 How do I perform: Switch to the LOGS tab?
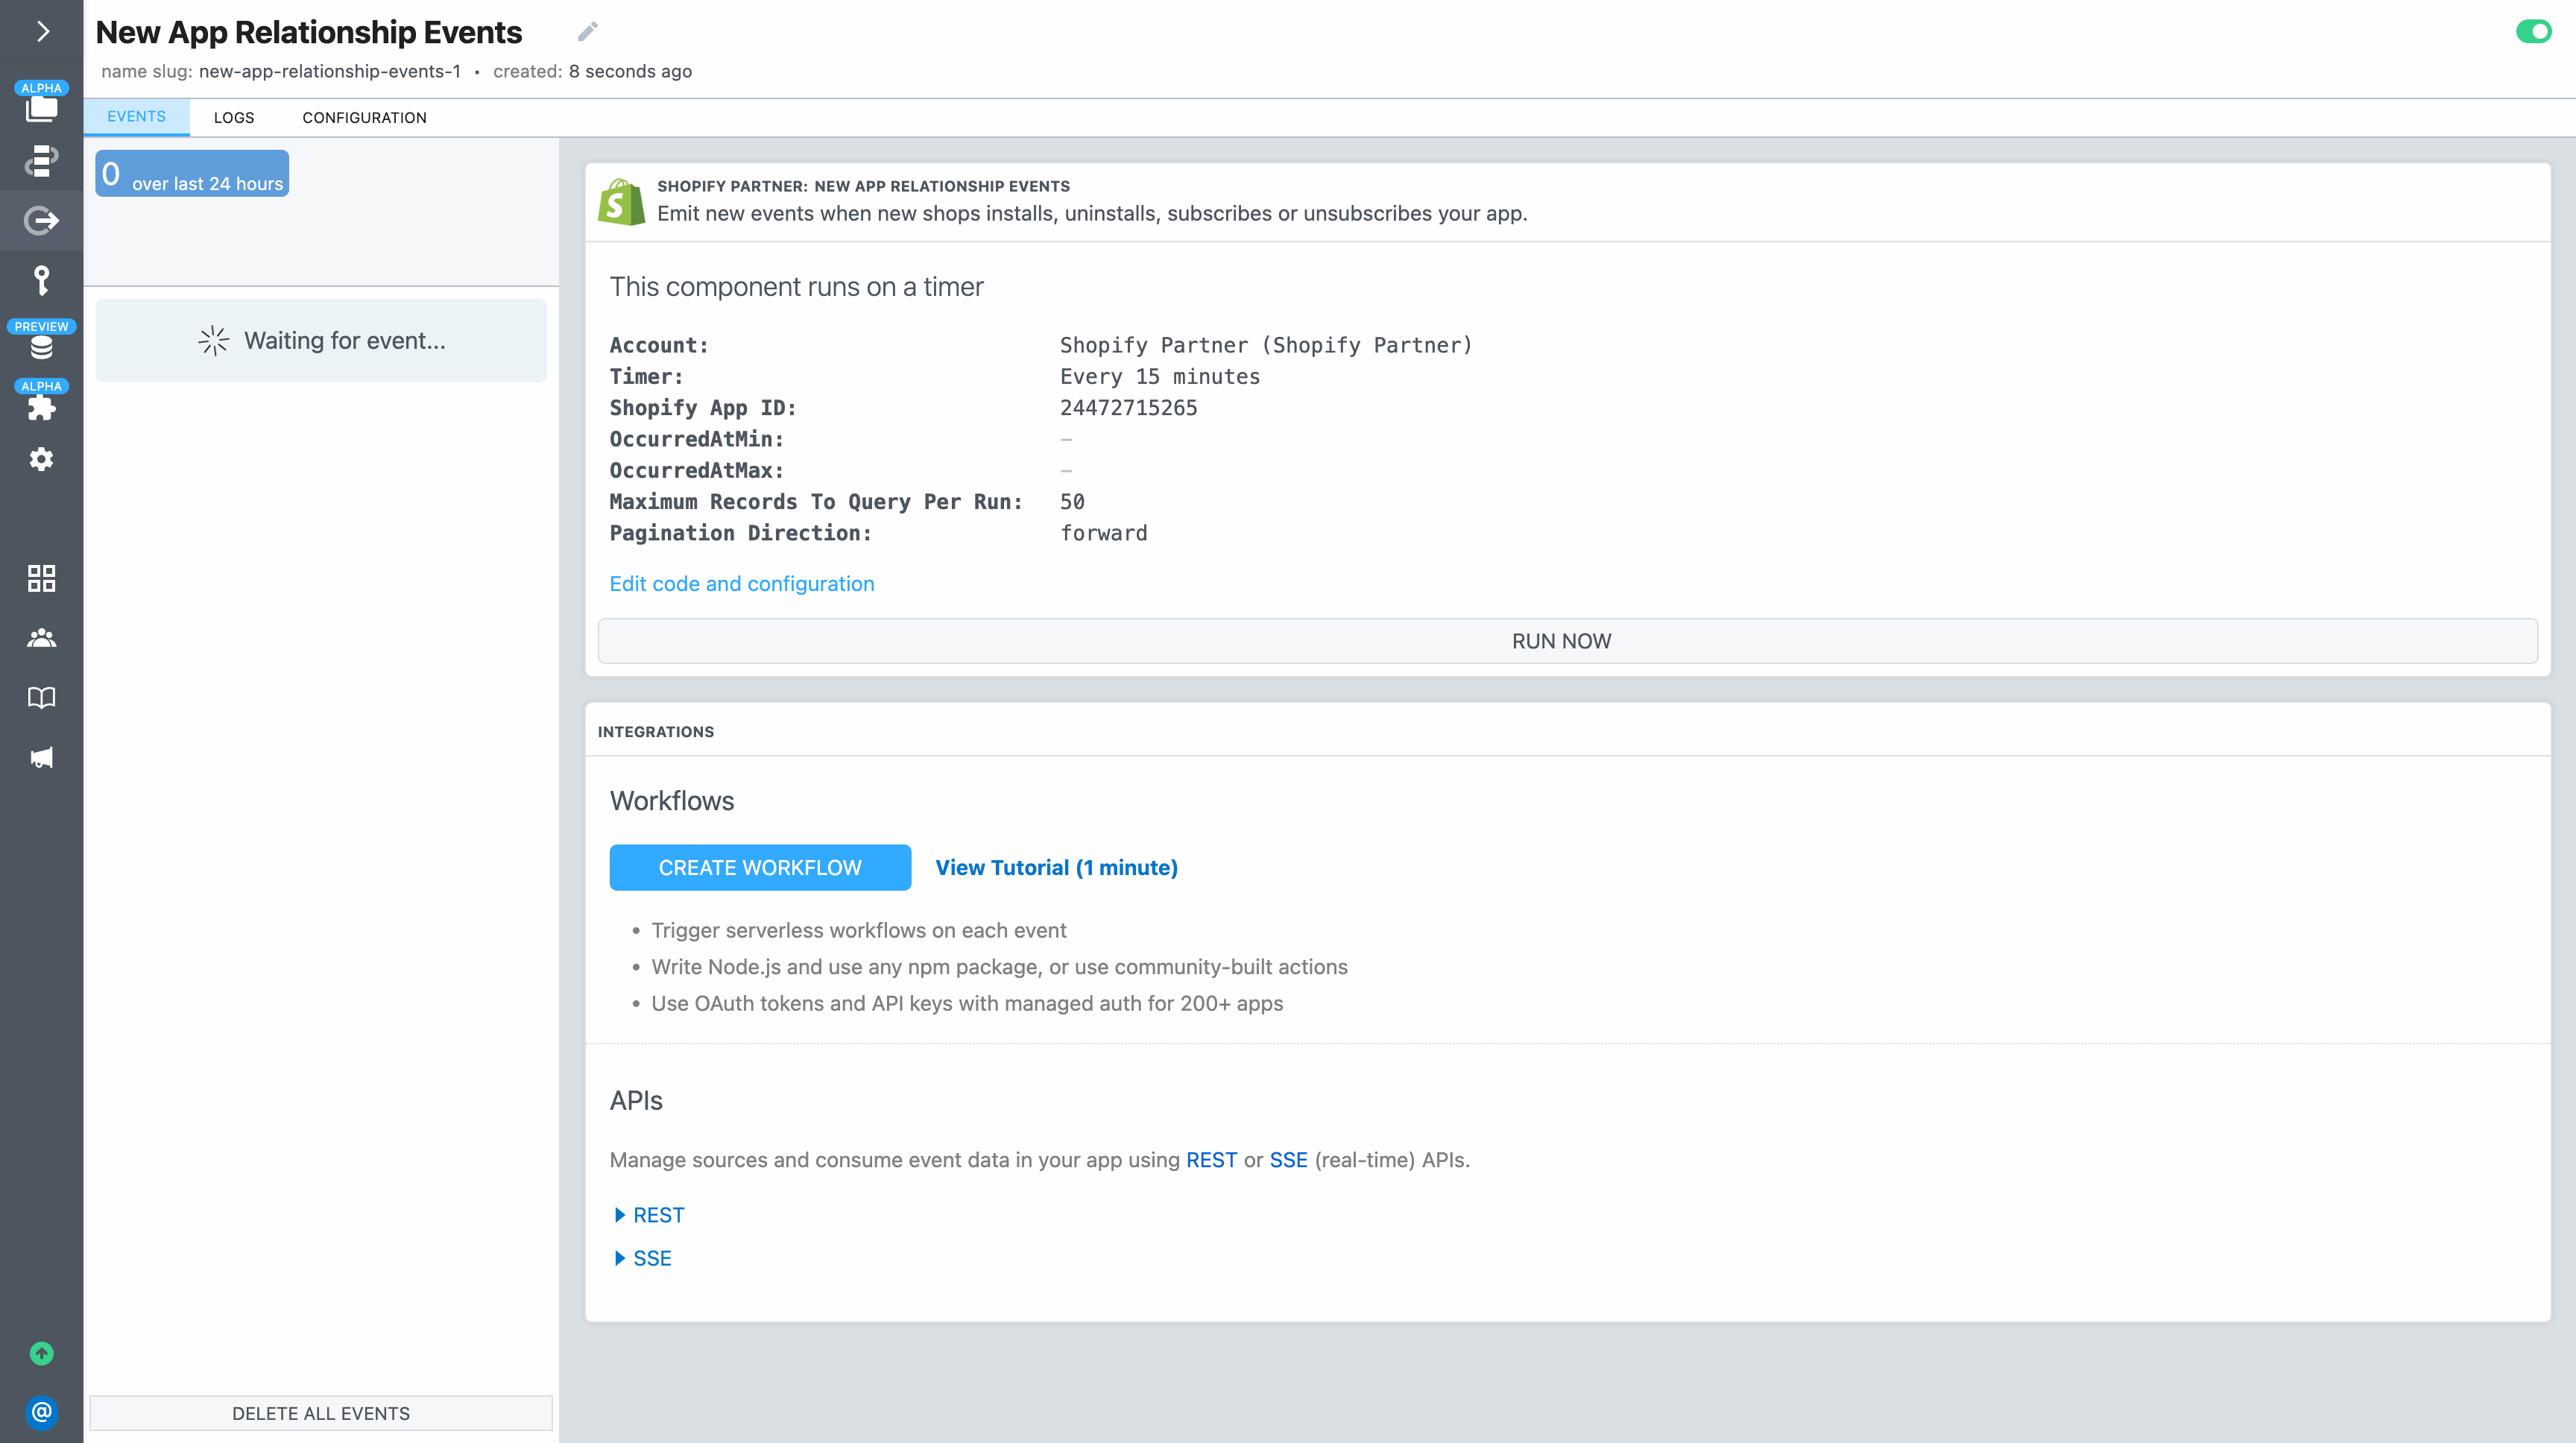tap(234, 117)
